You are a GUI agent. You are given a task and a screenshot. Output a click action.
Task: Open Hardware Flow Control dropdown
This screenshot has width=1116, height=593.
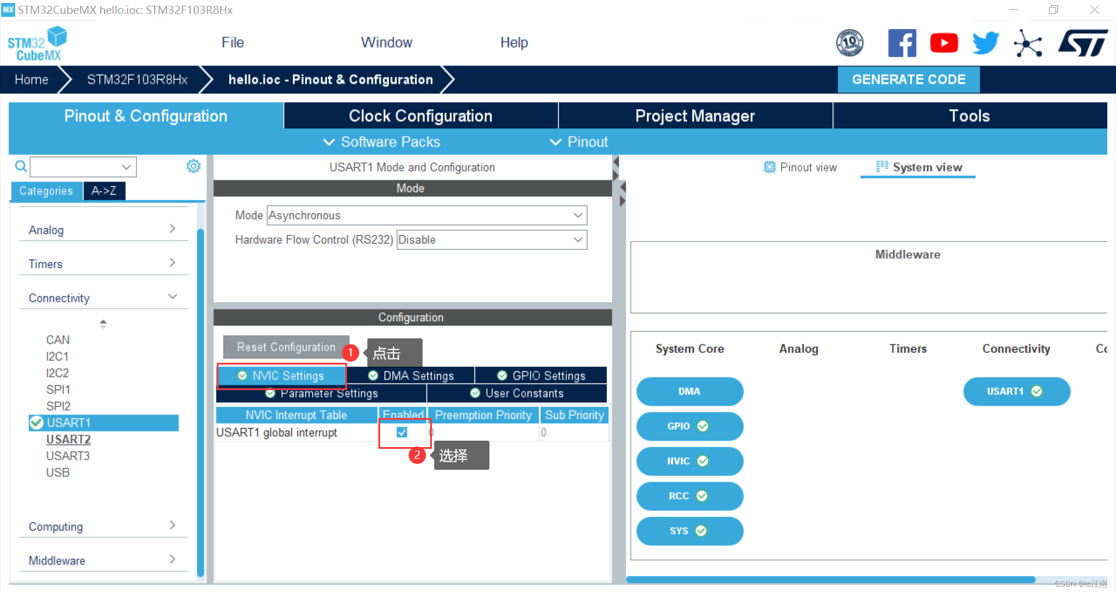tap(492, 240)
